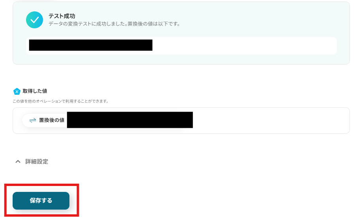Save settings with the 保存する button
359x221 pixels.
pyautogui.click(x=41, y=201)
